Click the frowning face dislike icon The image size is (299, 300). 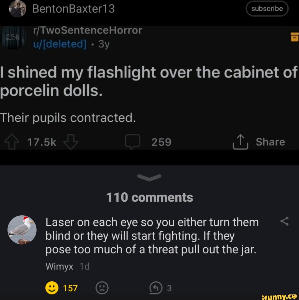pyautogui.click(x=102, y=288)
